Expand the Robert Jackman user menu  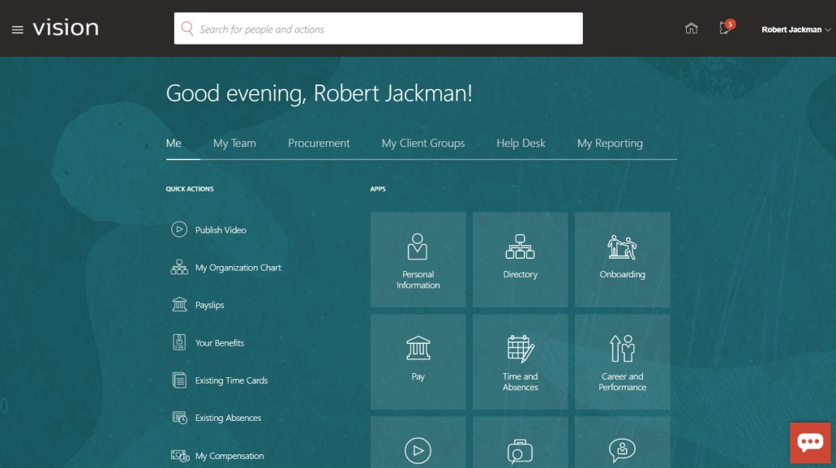pyautogui.click(x=795, y=29)
